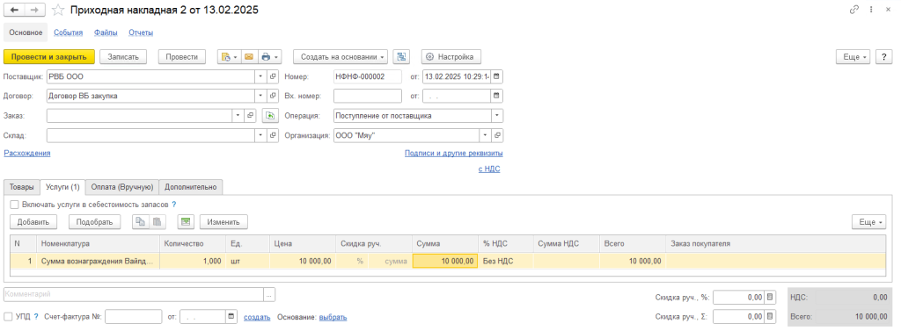Go forward with the right arrow button
The width and height of the screenshot is (901, 331).
coord(34,11)
